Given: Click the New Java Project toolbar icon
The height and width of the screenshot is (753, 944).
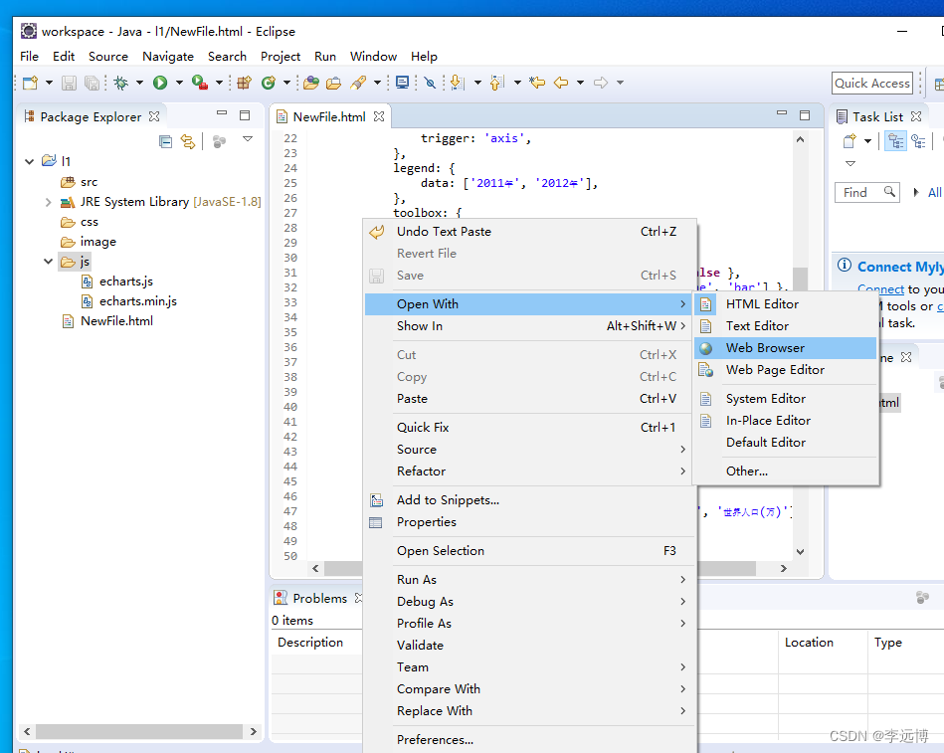Looking at the screenshot, I should 246,83.
